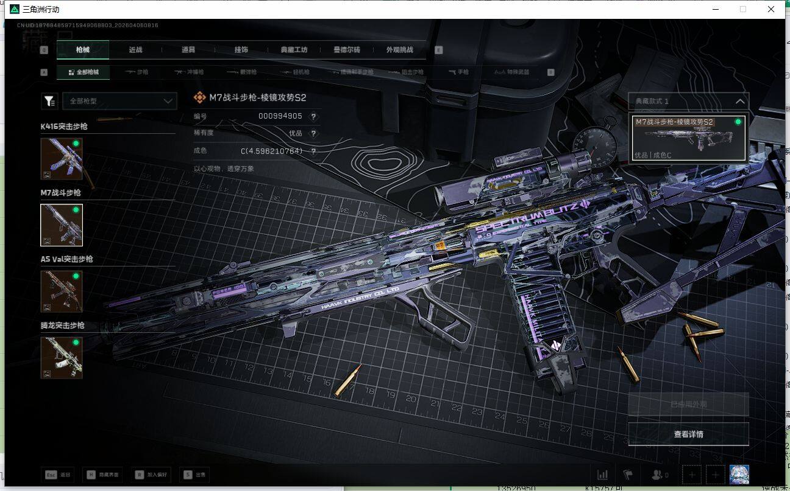This screenshot has height=491, width=790.
Task: Filter by 冲锋枪 category
Action: tap(189, 72)
